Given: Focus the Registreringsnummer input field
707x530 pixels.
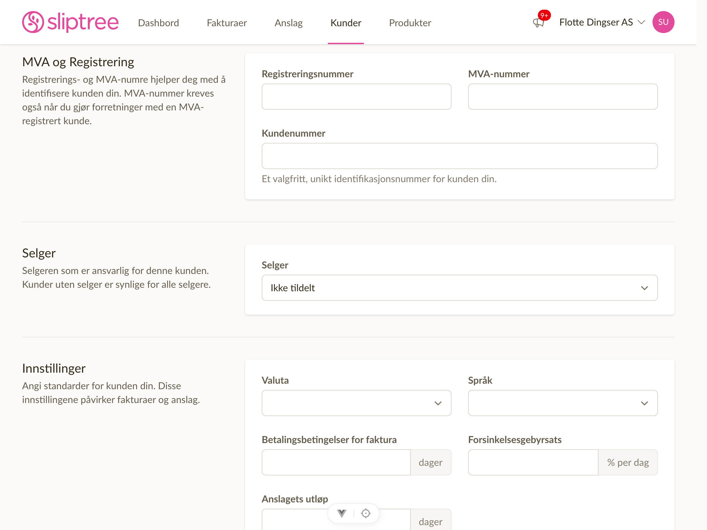Looking at the screenshot, I should click(x=356, y=97).
